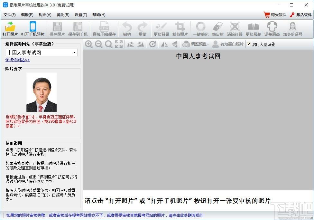Viewport: 314px width, 220px height.
Task: Toggle the 启用人脸识别 checkbox
Action: click(x=249, y=44)
